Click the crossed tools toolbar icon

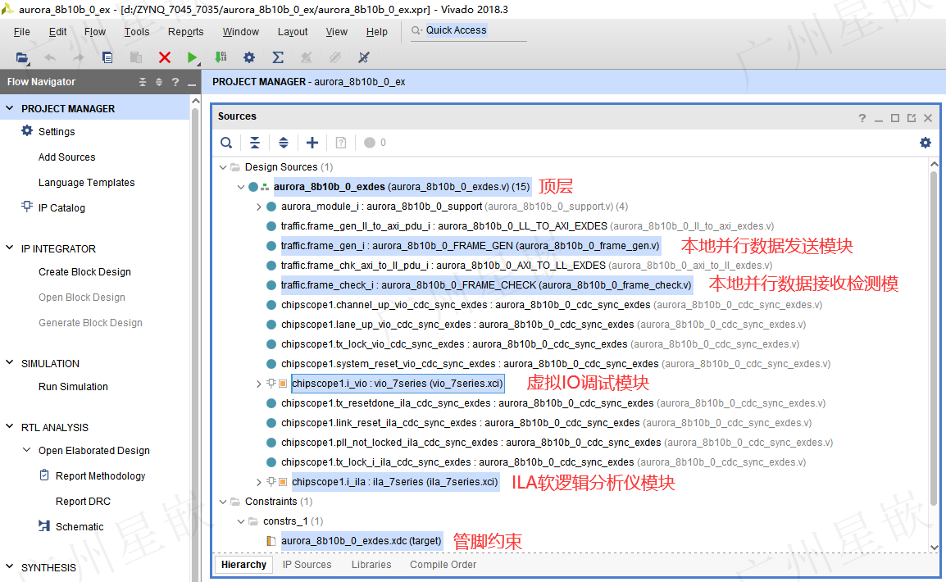click(364, 57)
